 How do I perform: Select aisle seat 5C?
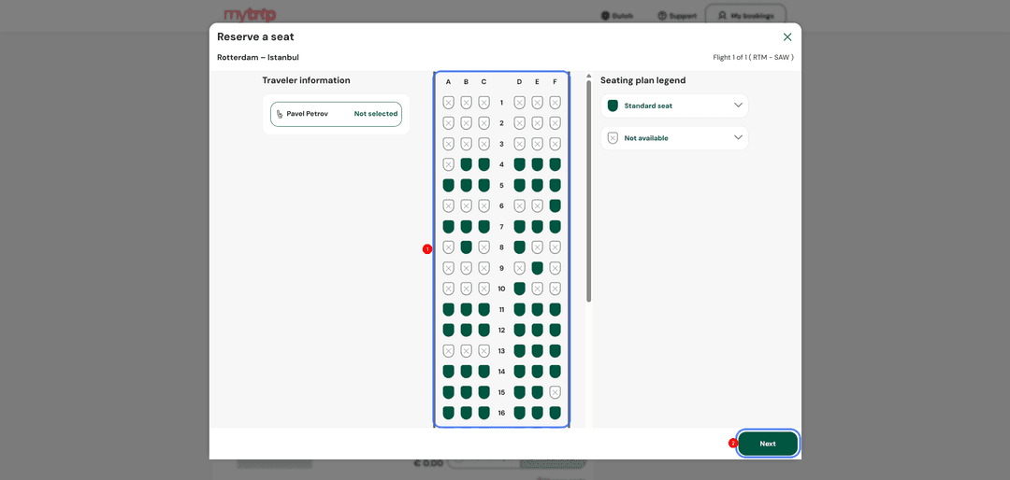pos(483,185)
